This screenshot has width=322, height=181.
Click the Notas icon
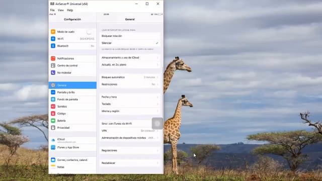(x=53, y=167)
